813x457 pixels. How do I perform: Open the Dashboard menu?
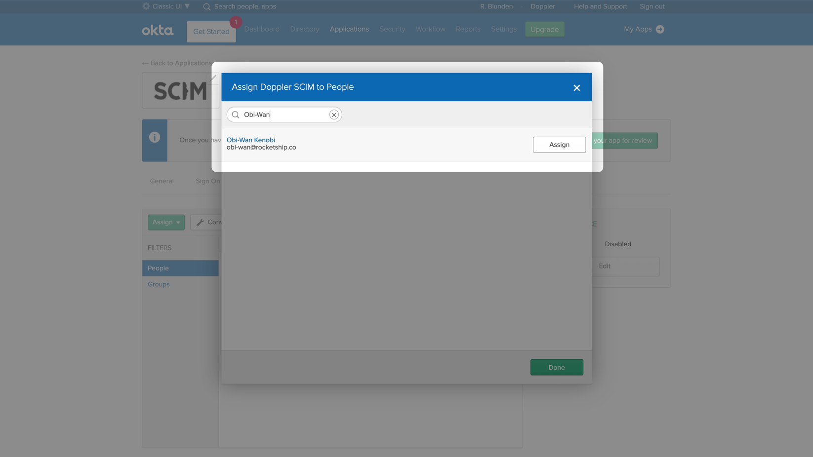point(262,29)
